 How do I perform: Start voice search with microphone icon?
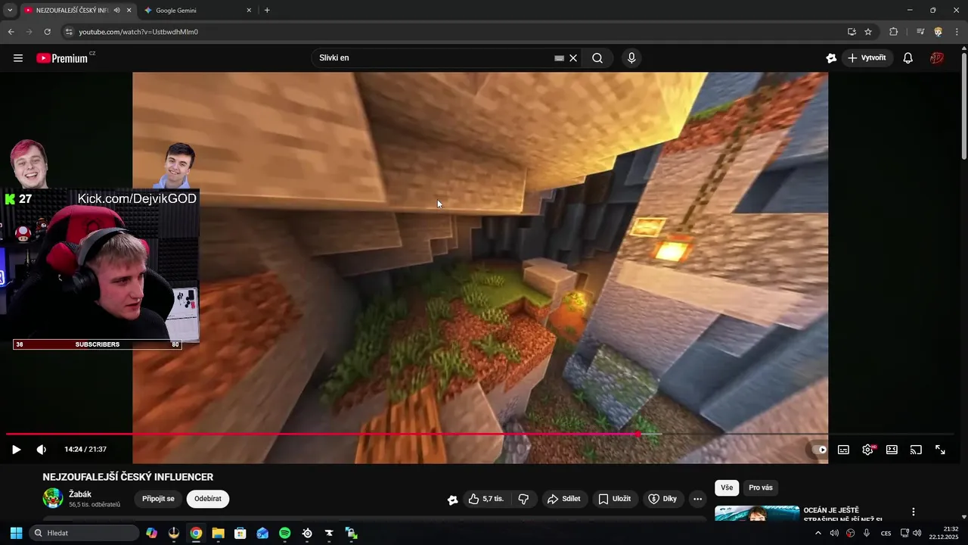pos(631,58)
